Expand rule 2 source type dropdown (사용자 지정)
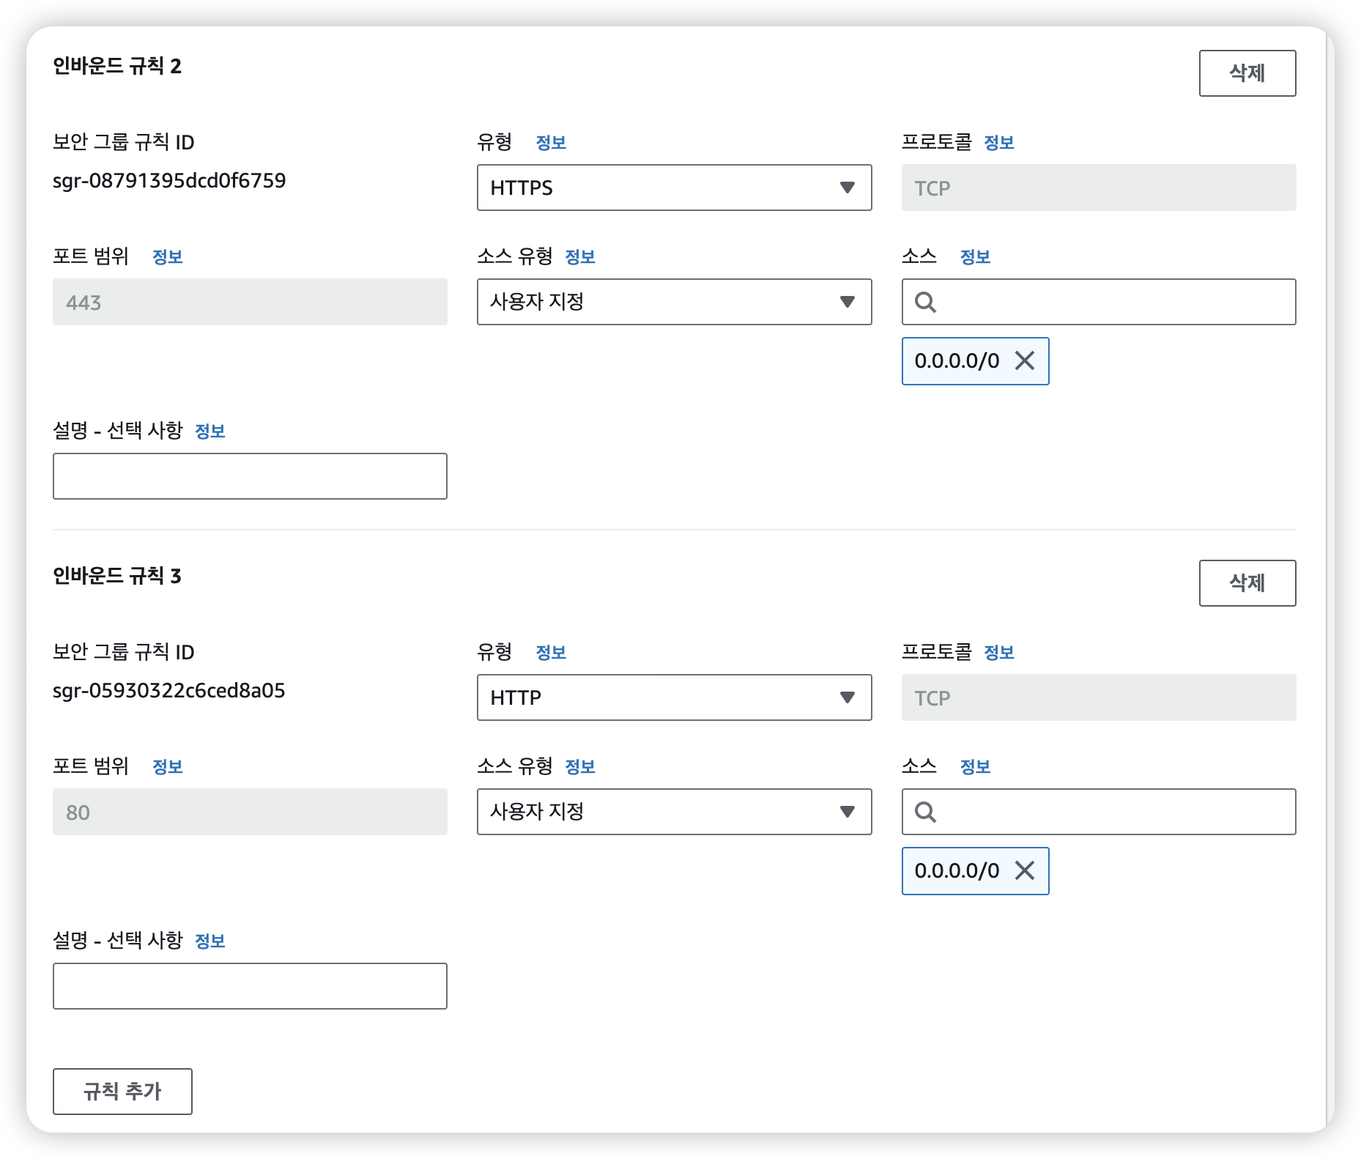The height and width of the screenshot is (1159, 1361). pyautogui.click(x=674, y=302)
